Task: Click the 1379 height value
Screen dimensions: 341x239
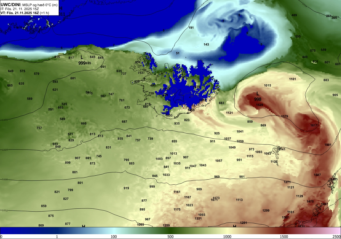Action: pyautogui.click(x=285, y=116)
